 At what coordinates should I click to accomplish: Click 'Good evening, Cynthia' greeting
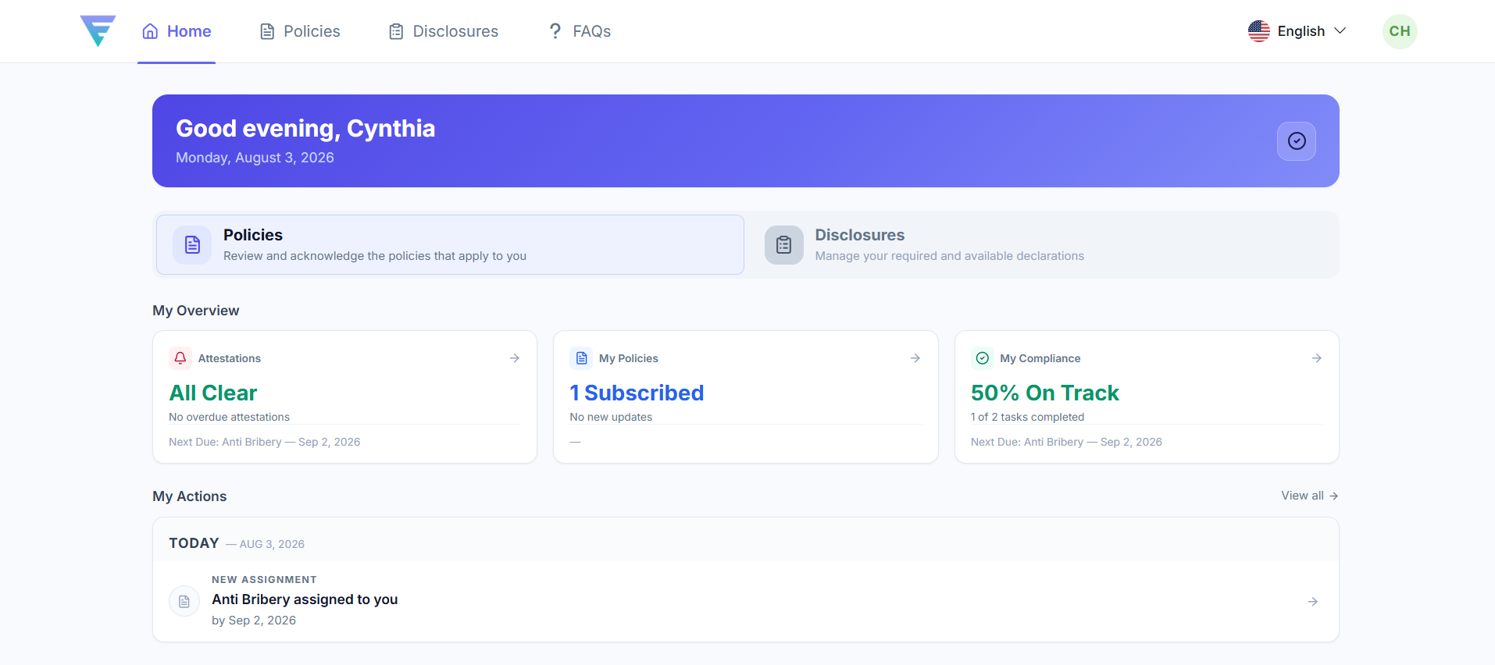(305, 128)
